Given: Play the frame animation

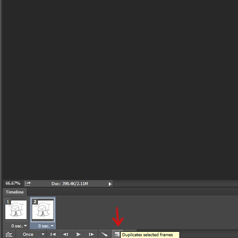Looking at the screenshot, I should 78,234.
